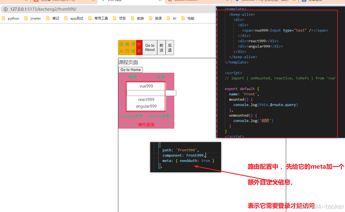View site information icon in address bar
345x212 pixels.
(x=6, y=9)
